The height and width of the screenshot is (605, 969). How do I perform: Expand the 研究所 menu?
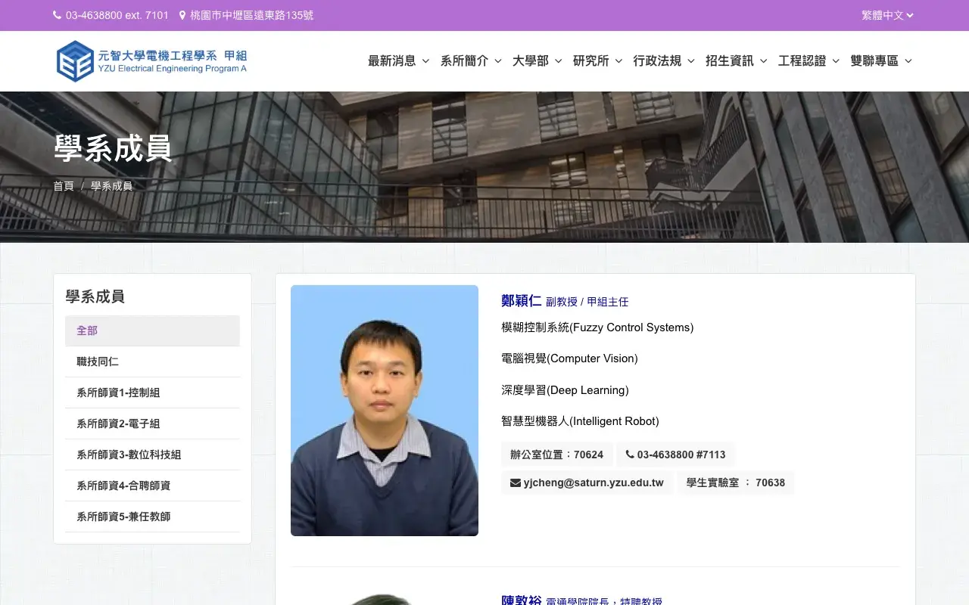(x=598, y=61)
